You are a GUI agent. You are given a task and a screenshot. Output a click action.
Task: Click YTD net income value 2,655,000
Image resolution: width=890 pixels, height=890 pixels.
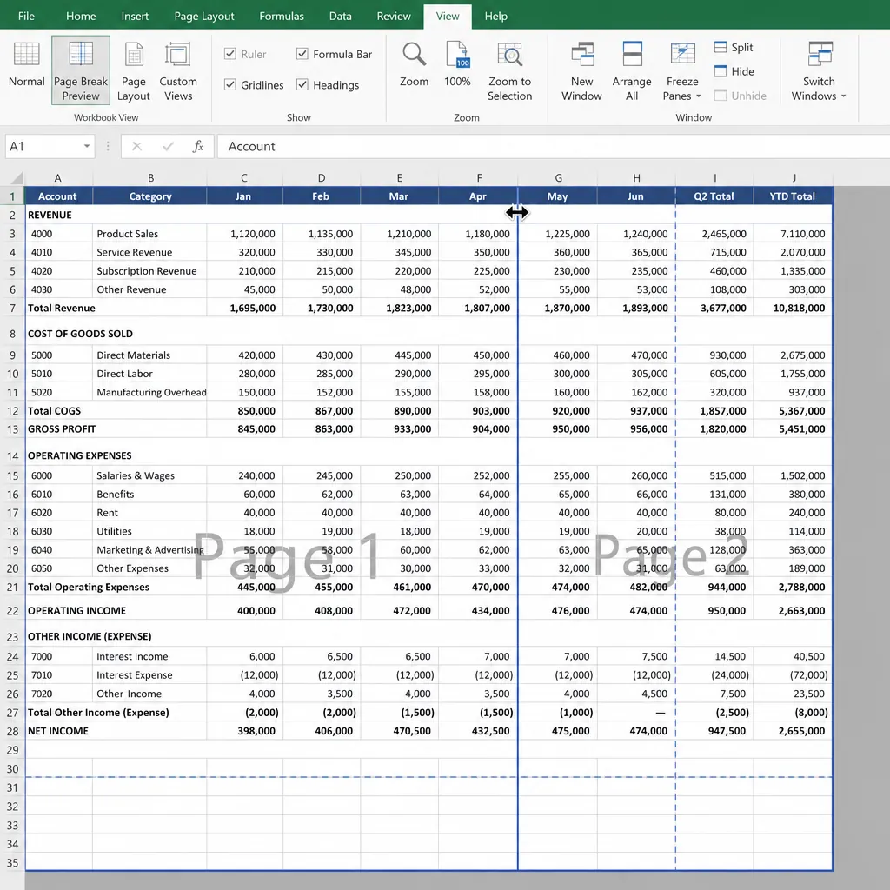[x=794, y=731]
